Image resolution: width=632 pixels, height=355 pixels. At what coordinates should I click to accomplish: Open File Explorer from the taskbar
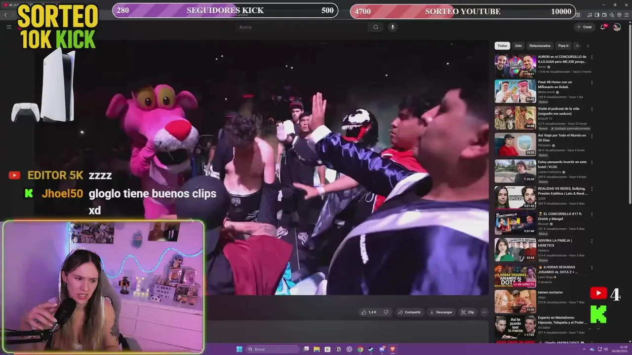316,349
